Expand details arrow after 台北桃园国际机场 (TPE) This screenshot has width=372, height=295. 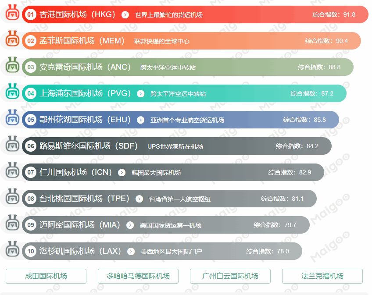point(139,199)
